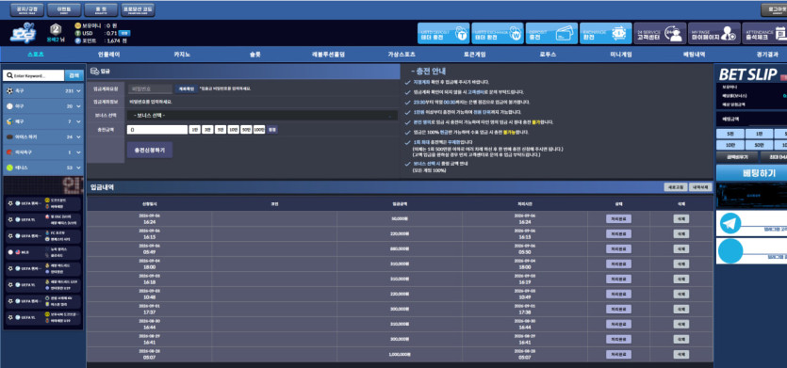
Task: Click the level 2 rank badge
Action: tap(56, 29)
